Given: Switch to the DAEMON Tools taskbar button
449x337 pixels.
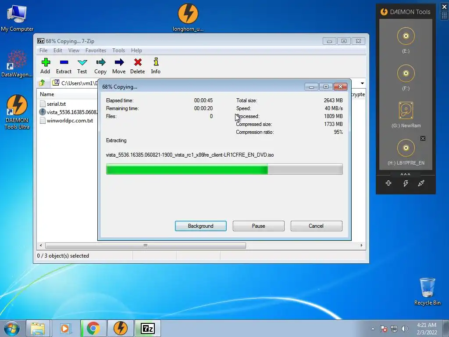Looking at the screenshot, I should pyautogui.click(x=121, y=328).
